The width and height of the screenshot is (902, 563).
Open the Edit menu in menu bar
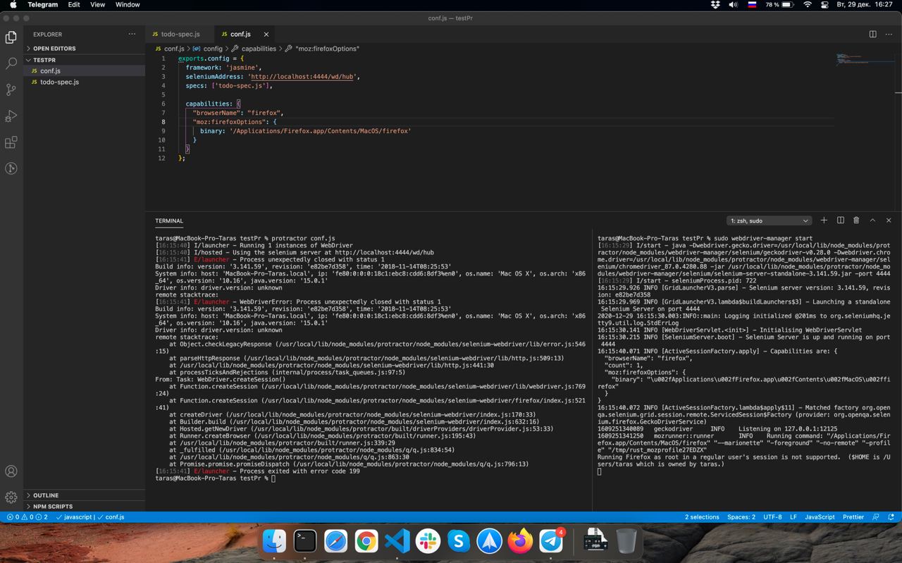(x=74, y=5)
